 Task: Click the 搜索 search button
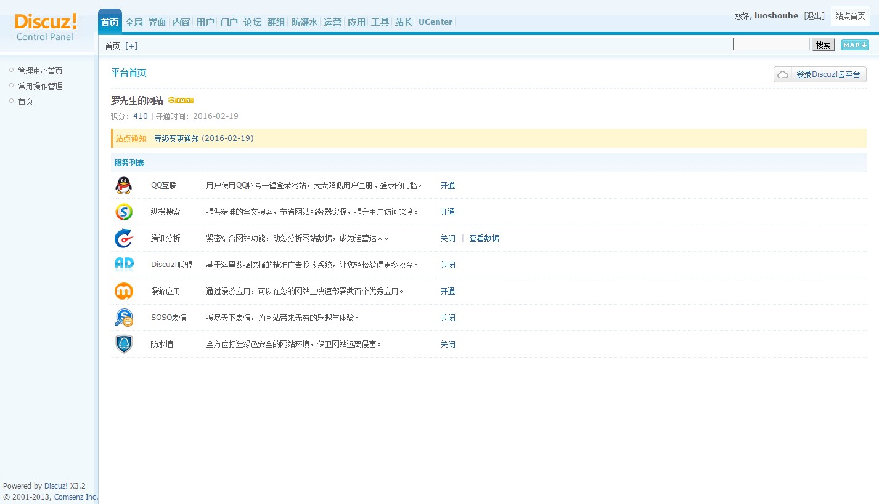[824, 45]
